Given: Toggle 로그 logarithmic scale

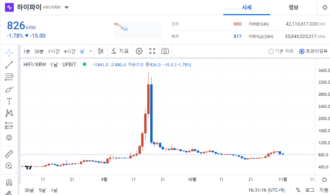Looking at the screenshot, I should 310,190.
